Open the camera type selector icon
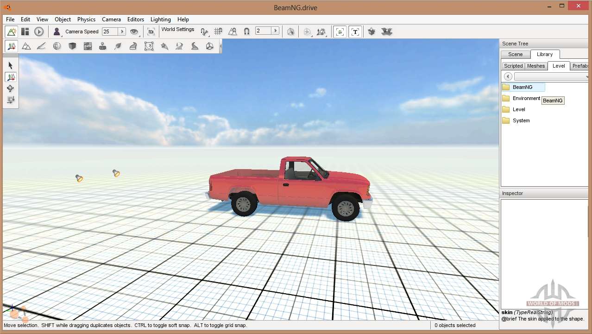Screen dimensions: 592x334 [x=57, y=32]
